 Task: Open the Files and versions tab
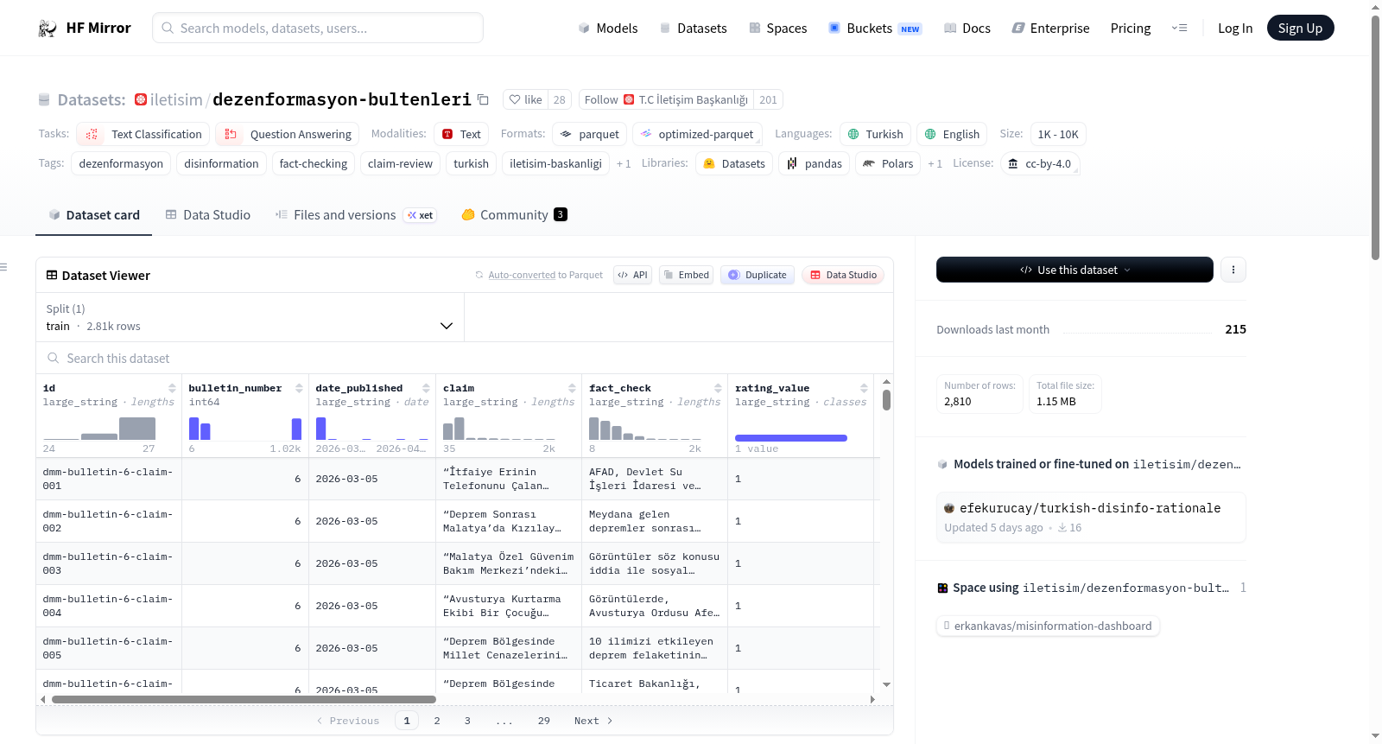coord(355,215)
